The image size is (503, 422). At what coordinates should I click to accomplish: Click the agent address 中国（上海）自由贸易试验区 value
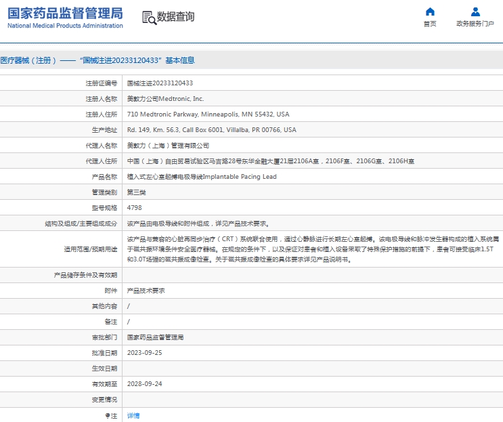tap(270, 161)
